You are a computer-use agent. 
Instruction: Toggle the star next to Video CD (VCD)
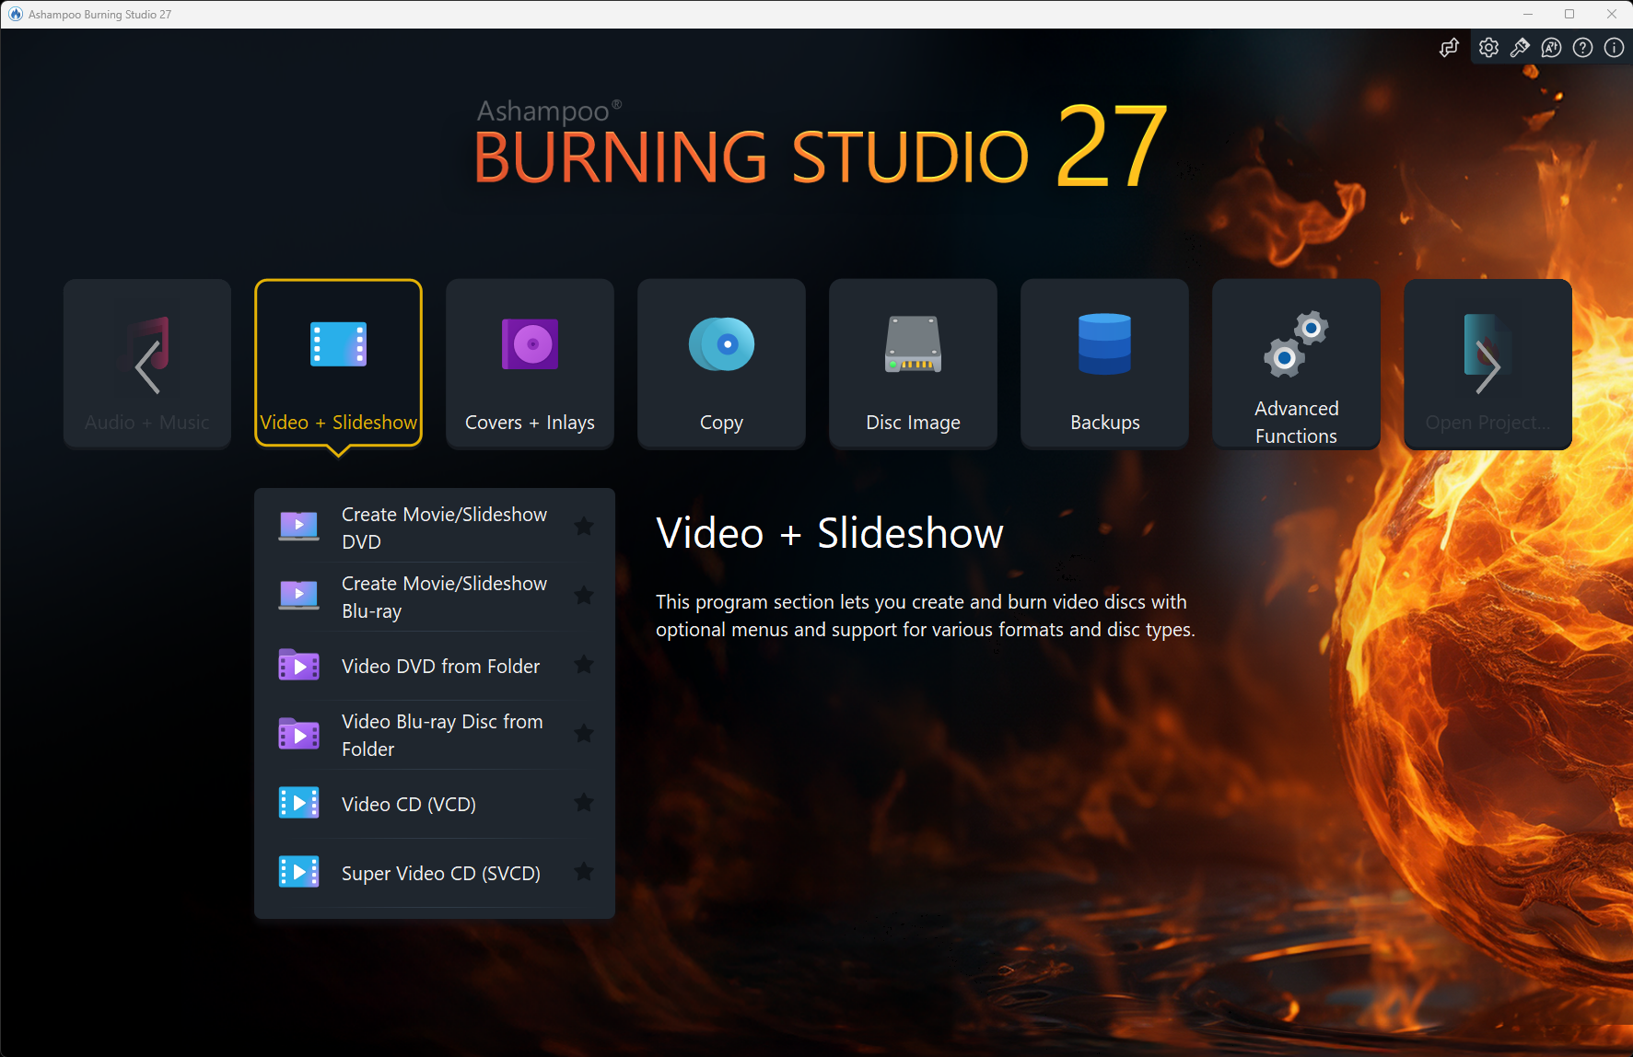click(584, 803)
